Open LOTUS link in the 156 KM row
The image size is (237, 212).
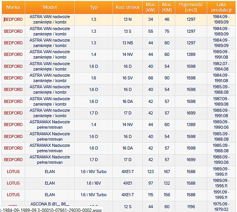pyautogui.click(x=13, y=195)
